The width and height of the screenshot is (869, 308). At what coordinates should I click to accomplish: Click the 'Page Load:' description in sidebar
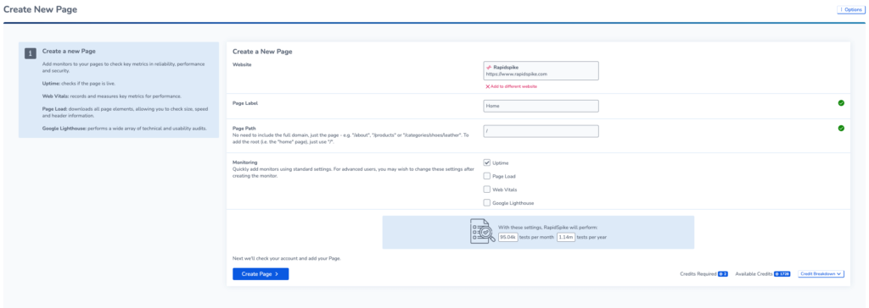coord(125,113)
